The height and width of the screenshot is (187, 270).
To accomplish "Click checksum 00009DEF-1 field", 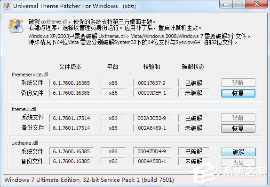I will pos(152,93).
